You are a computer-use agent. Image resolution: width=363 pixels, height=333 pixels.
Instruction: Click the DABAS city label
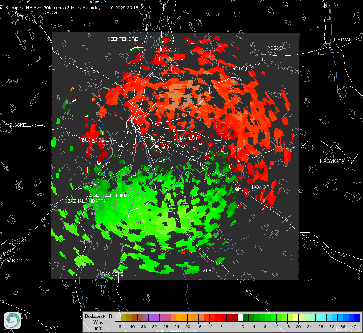[207, 270]
